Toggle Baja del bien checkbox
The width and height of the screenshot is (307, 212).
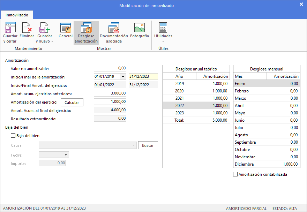point(13,135)
